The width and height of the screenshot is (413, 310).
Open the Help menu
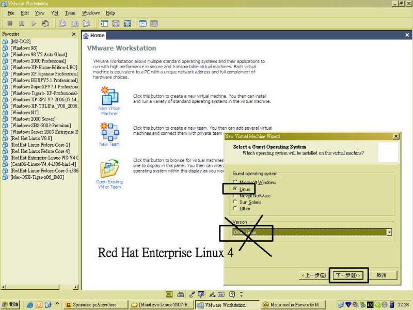click(110, 13)
